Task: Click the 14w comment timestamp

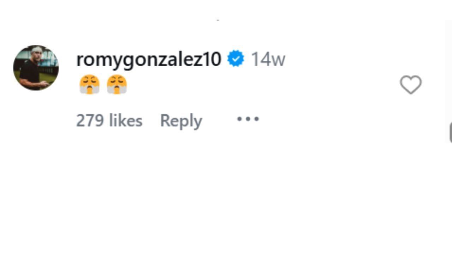Action: 268,59
